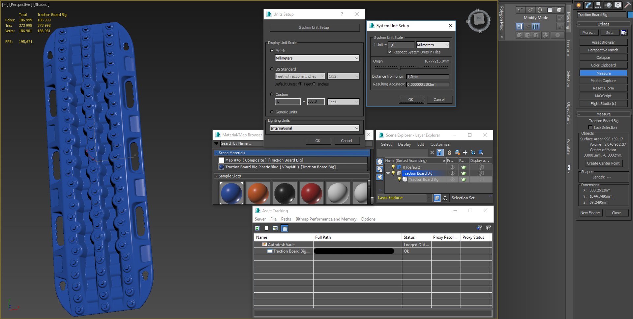This screenshot has width=633, height=319.
Task: Toggle light bulb visibility of layer 0 (default)
Action: tap(393, 167)
